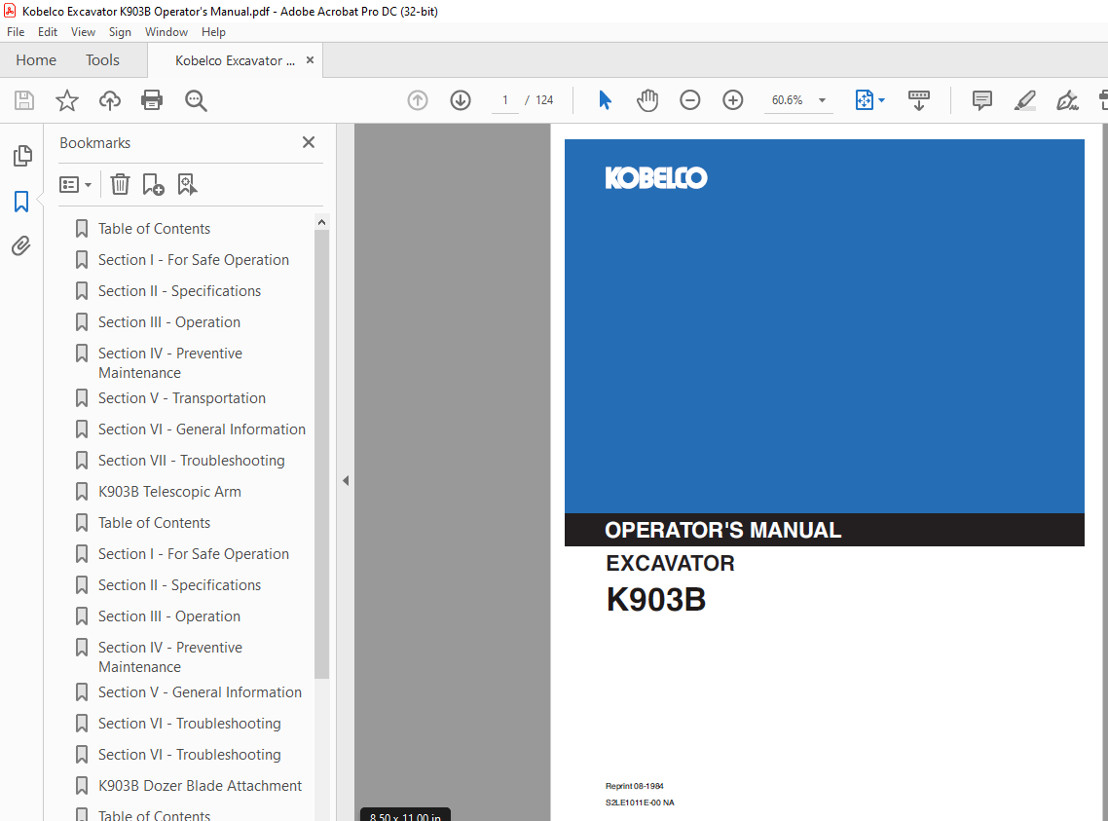Screen dimensions: 1108x821
Task: Click bookmarks scrollbar up arrow
Action: click(x=321, y=222)
